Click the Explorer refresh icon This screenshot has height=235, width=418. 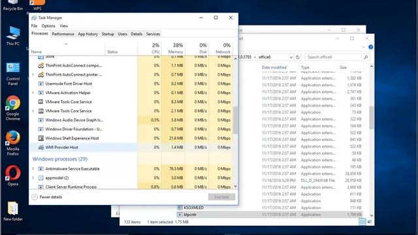(x=298, y=57)
